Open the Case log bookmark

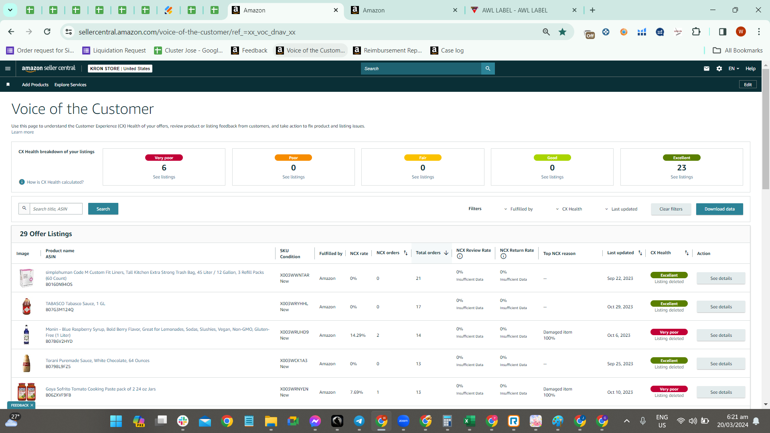click(447, 50)
